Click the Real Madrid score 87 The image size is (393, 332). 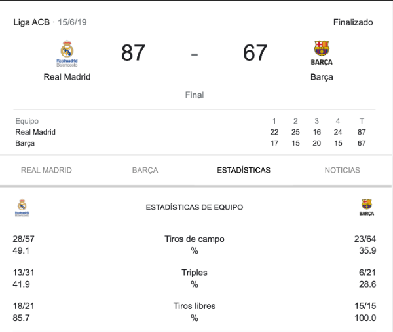tap(133, 53)
